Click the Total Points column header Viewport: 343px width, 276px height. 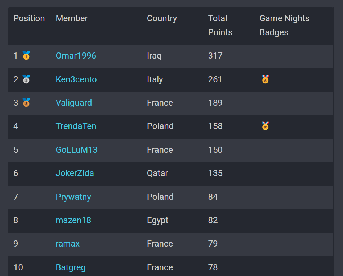(220, 25)
